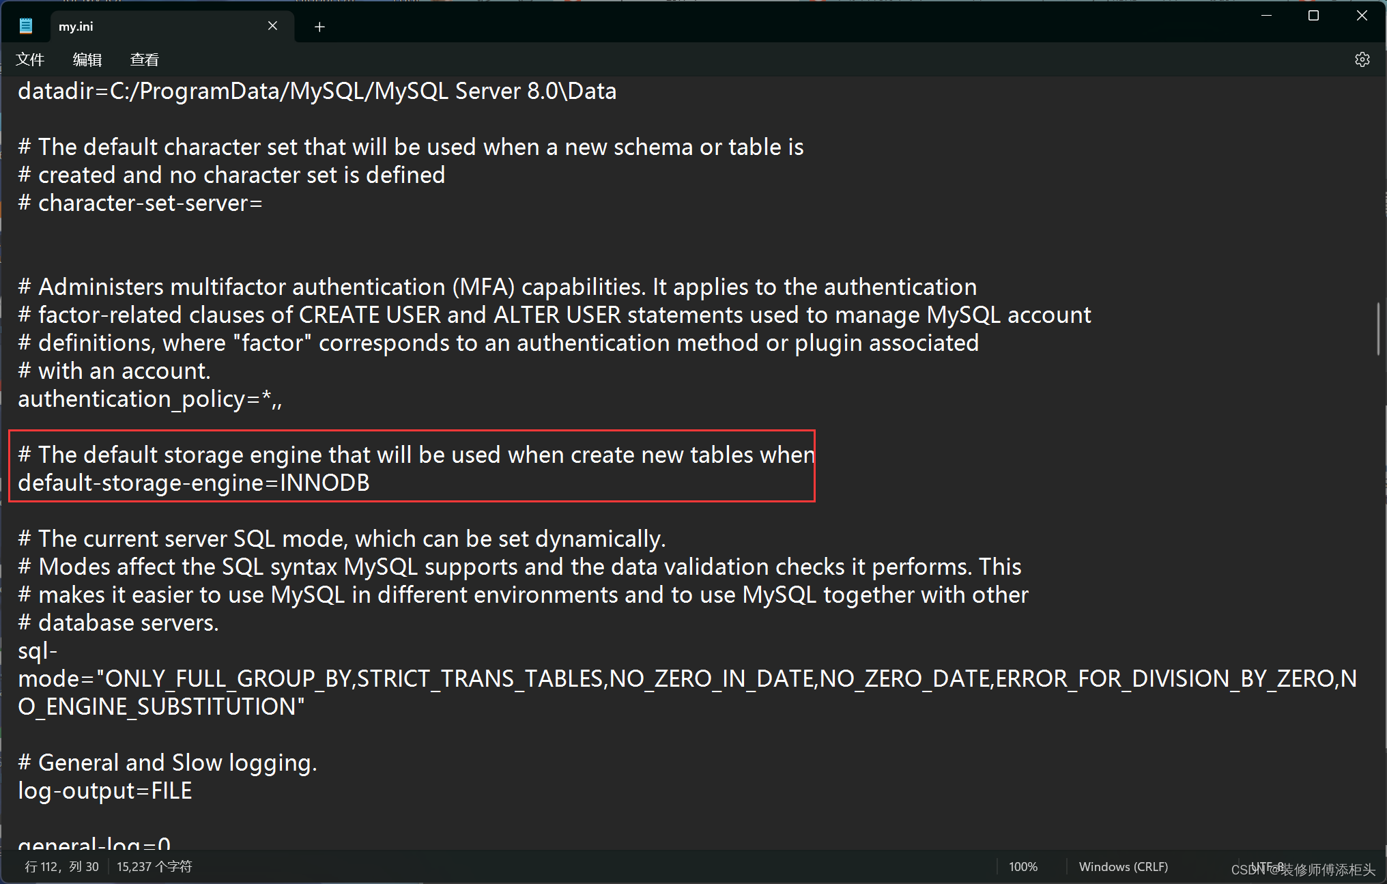Place cursor in default-storage-engine=INNODB line

pos(194,483)
